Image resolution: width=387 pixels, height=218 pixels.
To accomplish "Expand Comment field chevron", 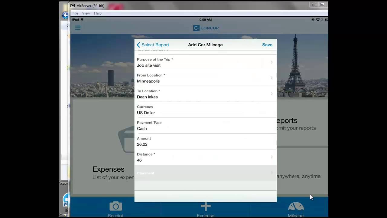I will coord(272,173).
